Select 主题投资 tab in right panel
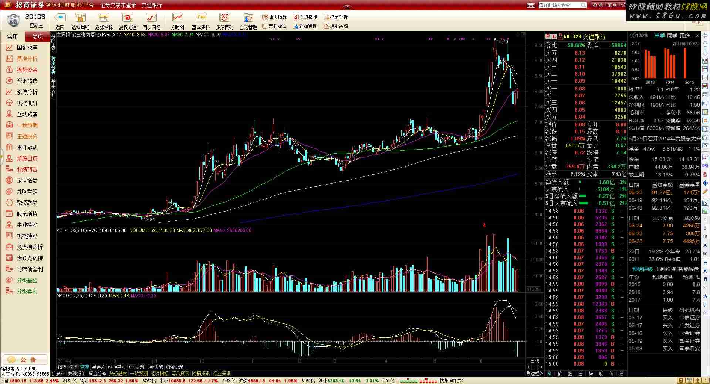This screenshot has height=384, width=710. [666, 269]
